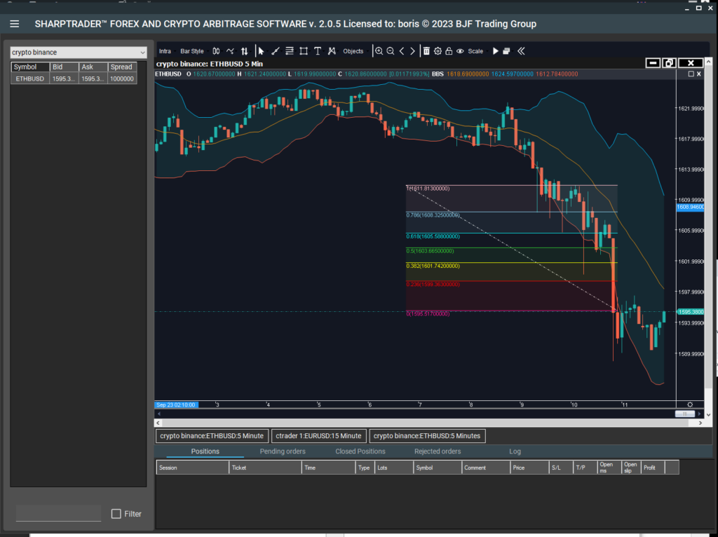
Task: Switch to the Log tab
Action: [x=515, y=451]
